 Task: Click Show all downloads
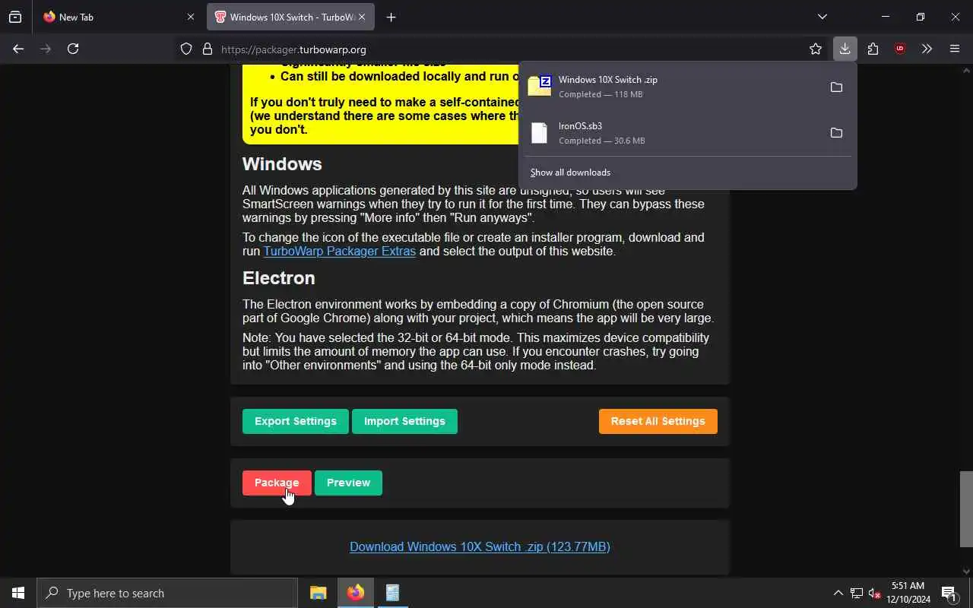[x=570, y=173]
